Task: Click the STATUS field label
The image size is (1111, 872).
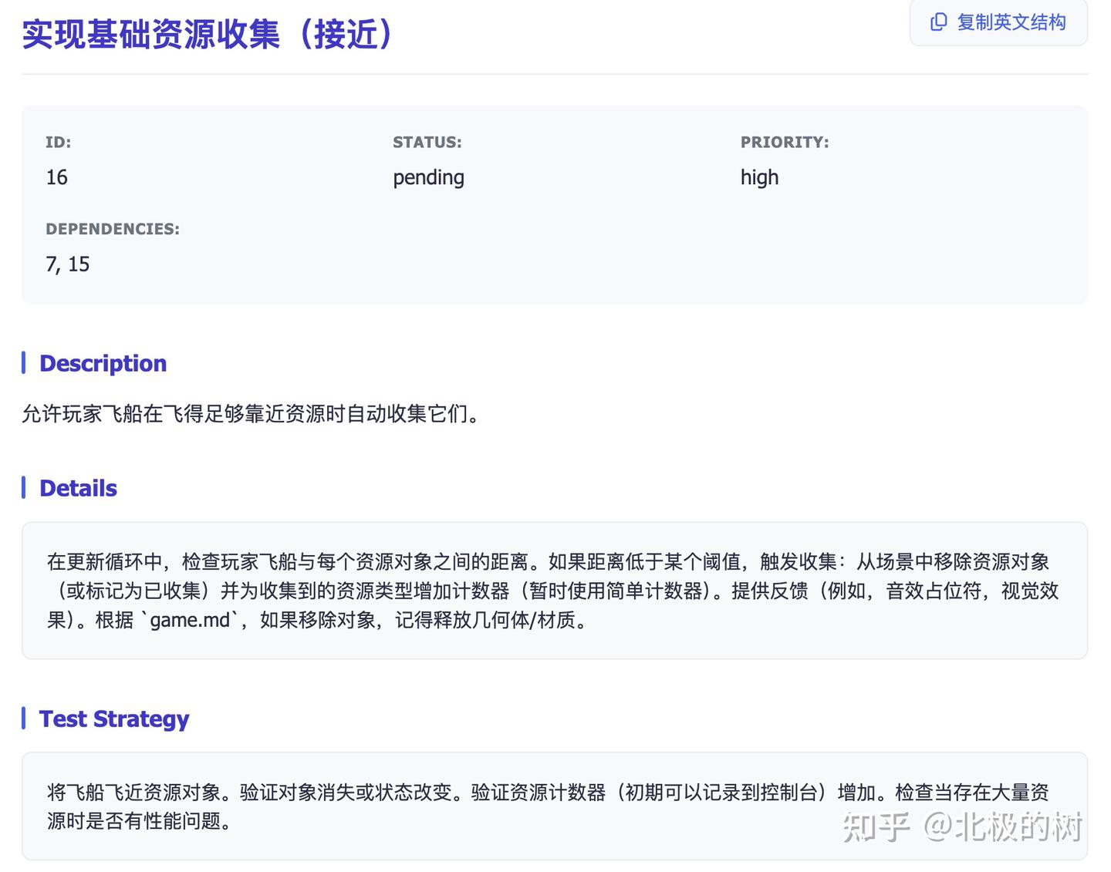Action: [x=427, y=142]
